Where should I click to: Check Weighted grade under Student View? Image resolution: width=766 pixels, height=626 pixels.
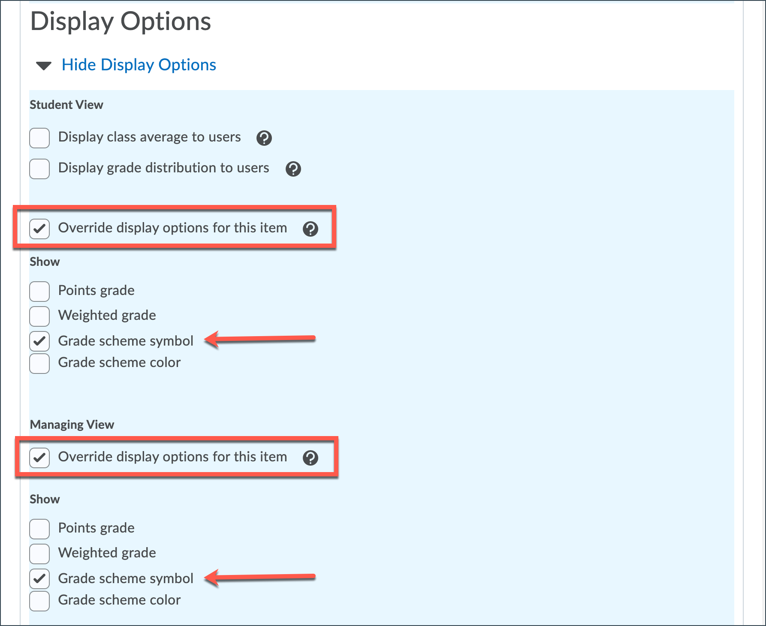pyautogui.click(x=39, y=316)
